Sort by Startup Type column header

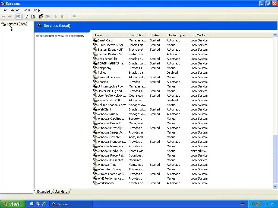pos(177,35)
